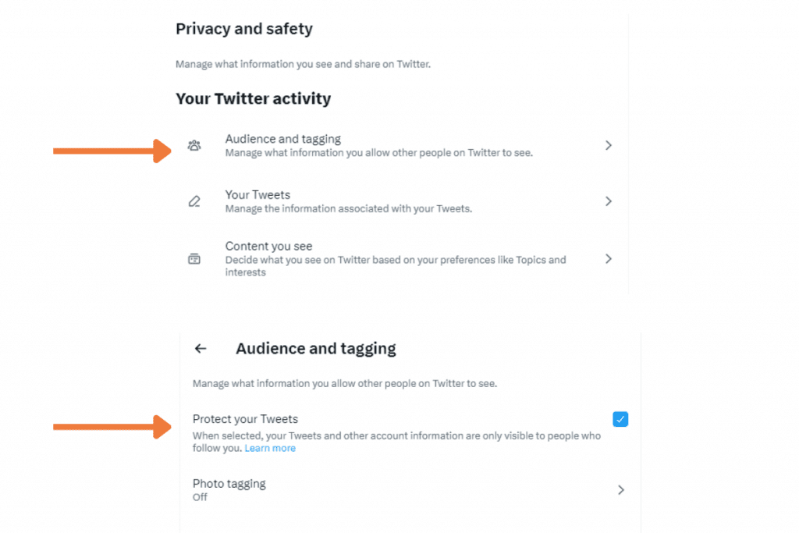Click the Your Tweets pencil icon
The width and height of the screenshot is (799, 533).
point(194,201)
